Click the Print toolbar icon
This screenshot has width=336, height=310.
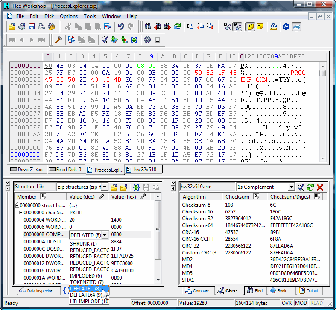click(x=41, y=27)
